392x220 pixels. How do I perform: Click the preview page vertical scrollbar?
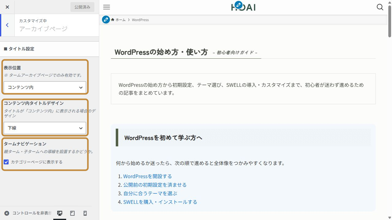click(390, 21)
